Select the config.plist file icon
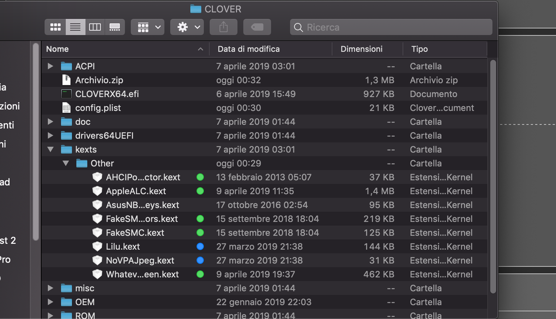Viewport: 556px width, 319px height. click(x=66, y=108)
